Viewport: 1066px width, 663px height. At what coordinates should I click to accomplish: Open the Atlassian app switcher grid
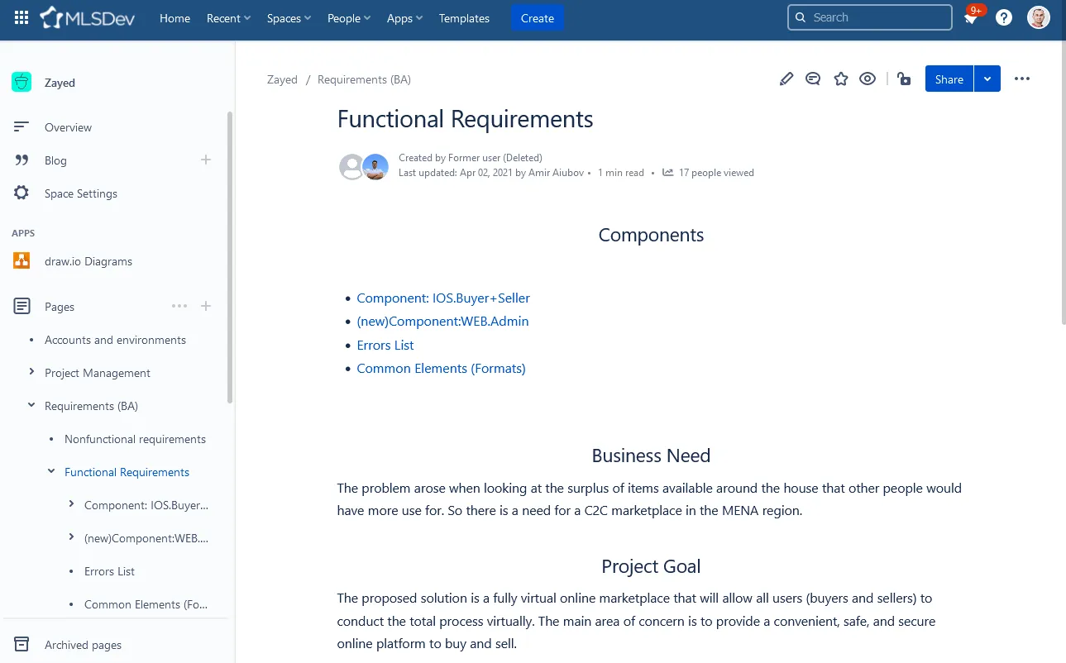(21, 17)
